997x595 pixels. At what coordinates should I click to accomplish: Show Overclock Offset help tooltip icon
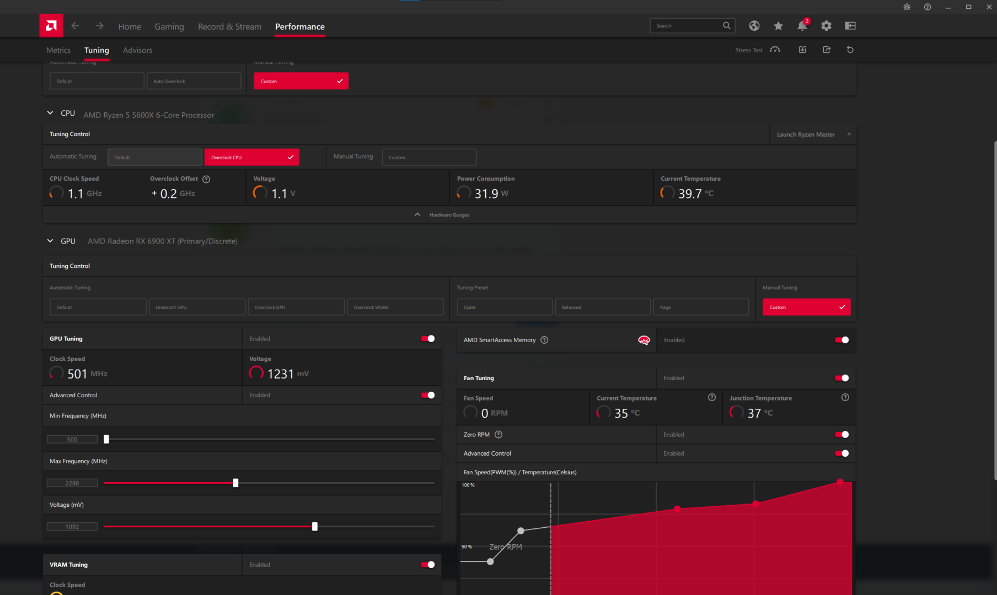click(206, 179)
